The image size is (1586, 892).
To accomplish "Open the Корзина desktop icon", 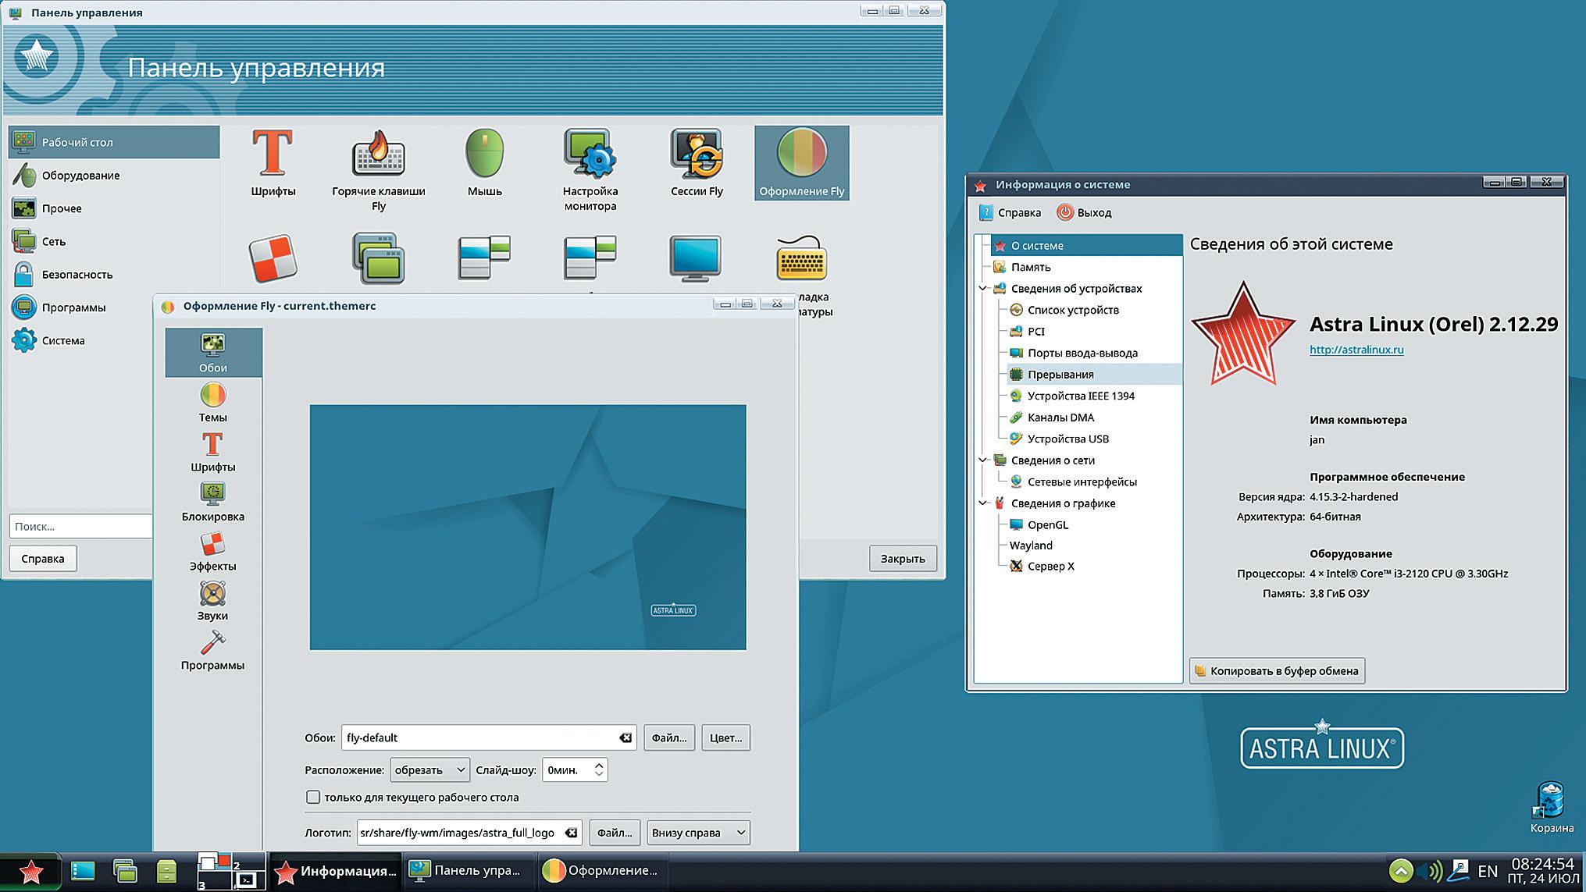I will [x=1551, y=807].
